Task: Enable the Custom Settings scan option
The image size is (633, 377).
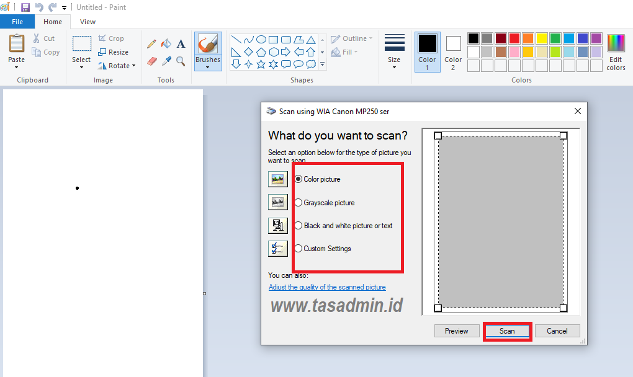Action: tap(299, 248)
